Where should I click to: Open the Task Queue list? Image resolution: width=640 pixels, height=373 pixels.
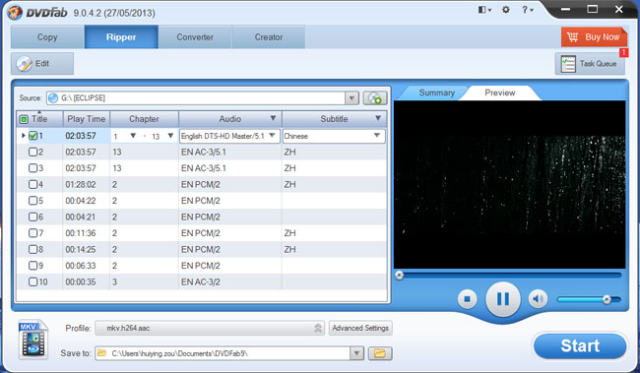coord(590,64)
